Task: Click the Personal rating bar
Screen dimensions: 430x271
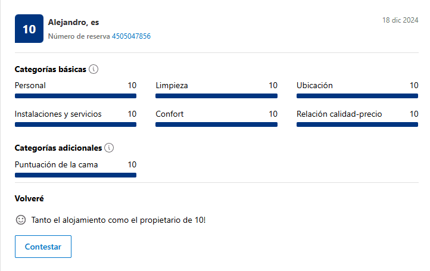Action: [76, 96]
